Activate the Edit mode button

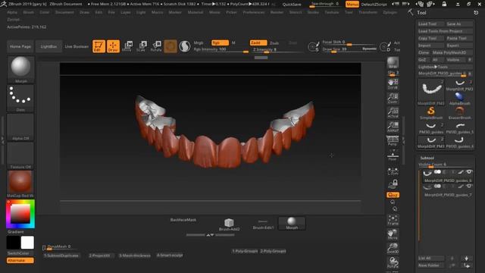pyautogui.click(x=99, y=46)
